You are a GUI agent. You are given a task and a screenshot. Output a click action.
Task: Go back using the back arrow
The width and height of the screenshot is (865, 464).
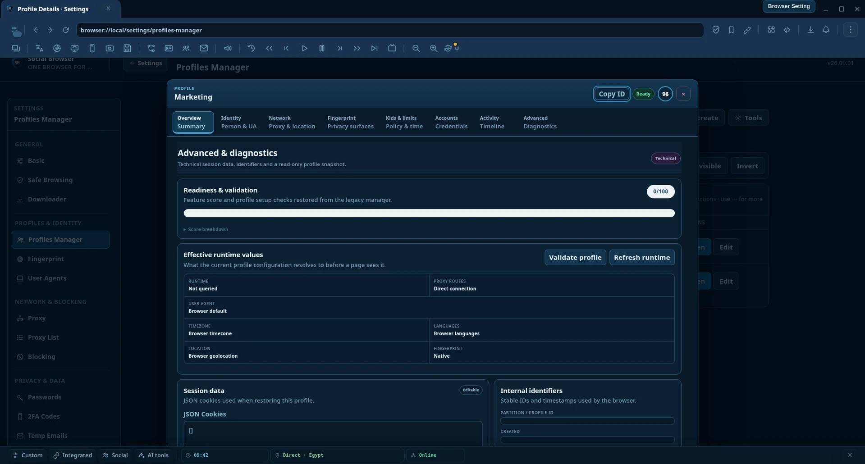[x=36, y=30]
